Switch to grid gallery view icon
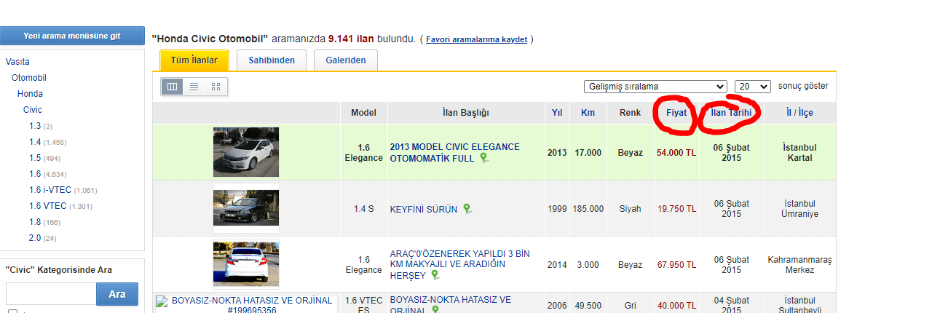This screenshot has width=948, height=313. (216, 87)
